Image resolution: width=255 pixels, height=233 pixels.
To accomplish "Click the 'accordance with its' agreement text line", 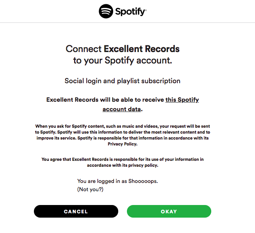I will (x=123, y=165).
